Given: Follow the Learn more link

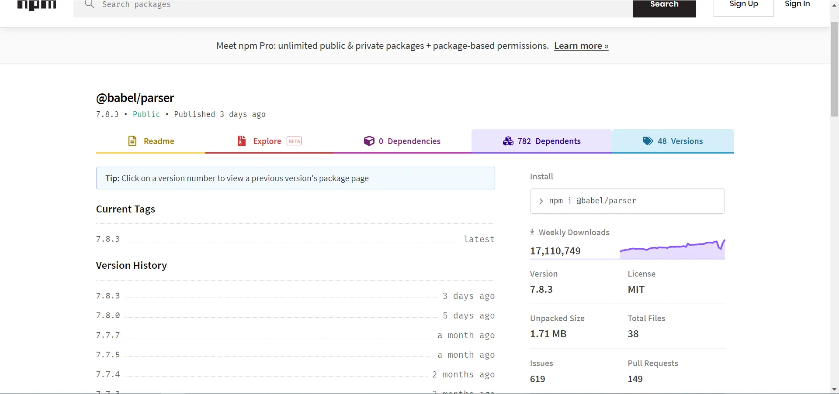Looking at the screenshot, I should point(581,46).
